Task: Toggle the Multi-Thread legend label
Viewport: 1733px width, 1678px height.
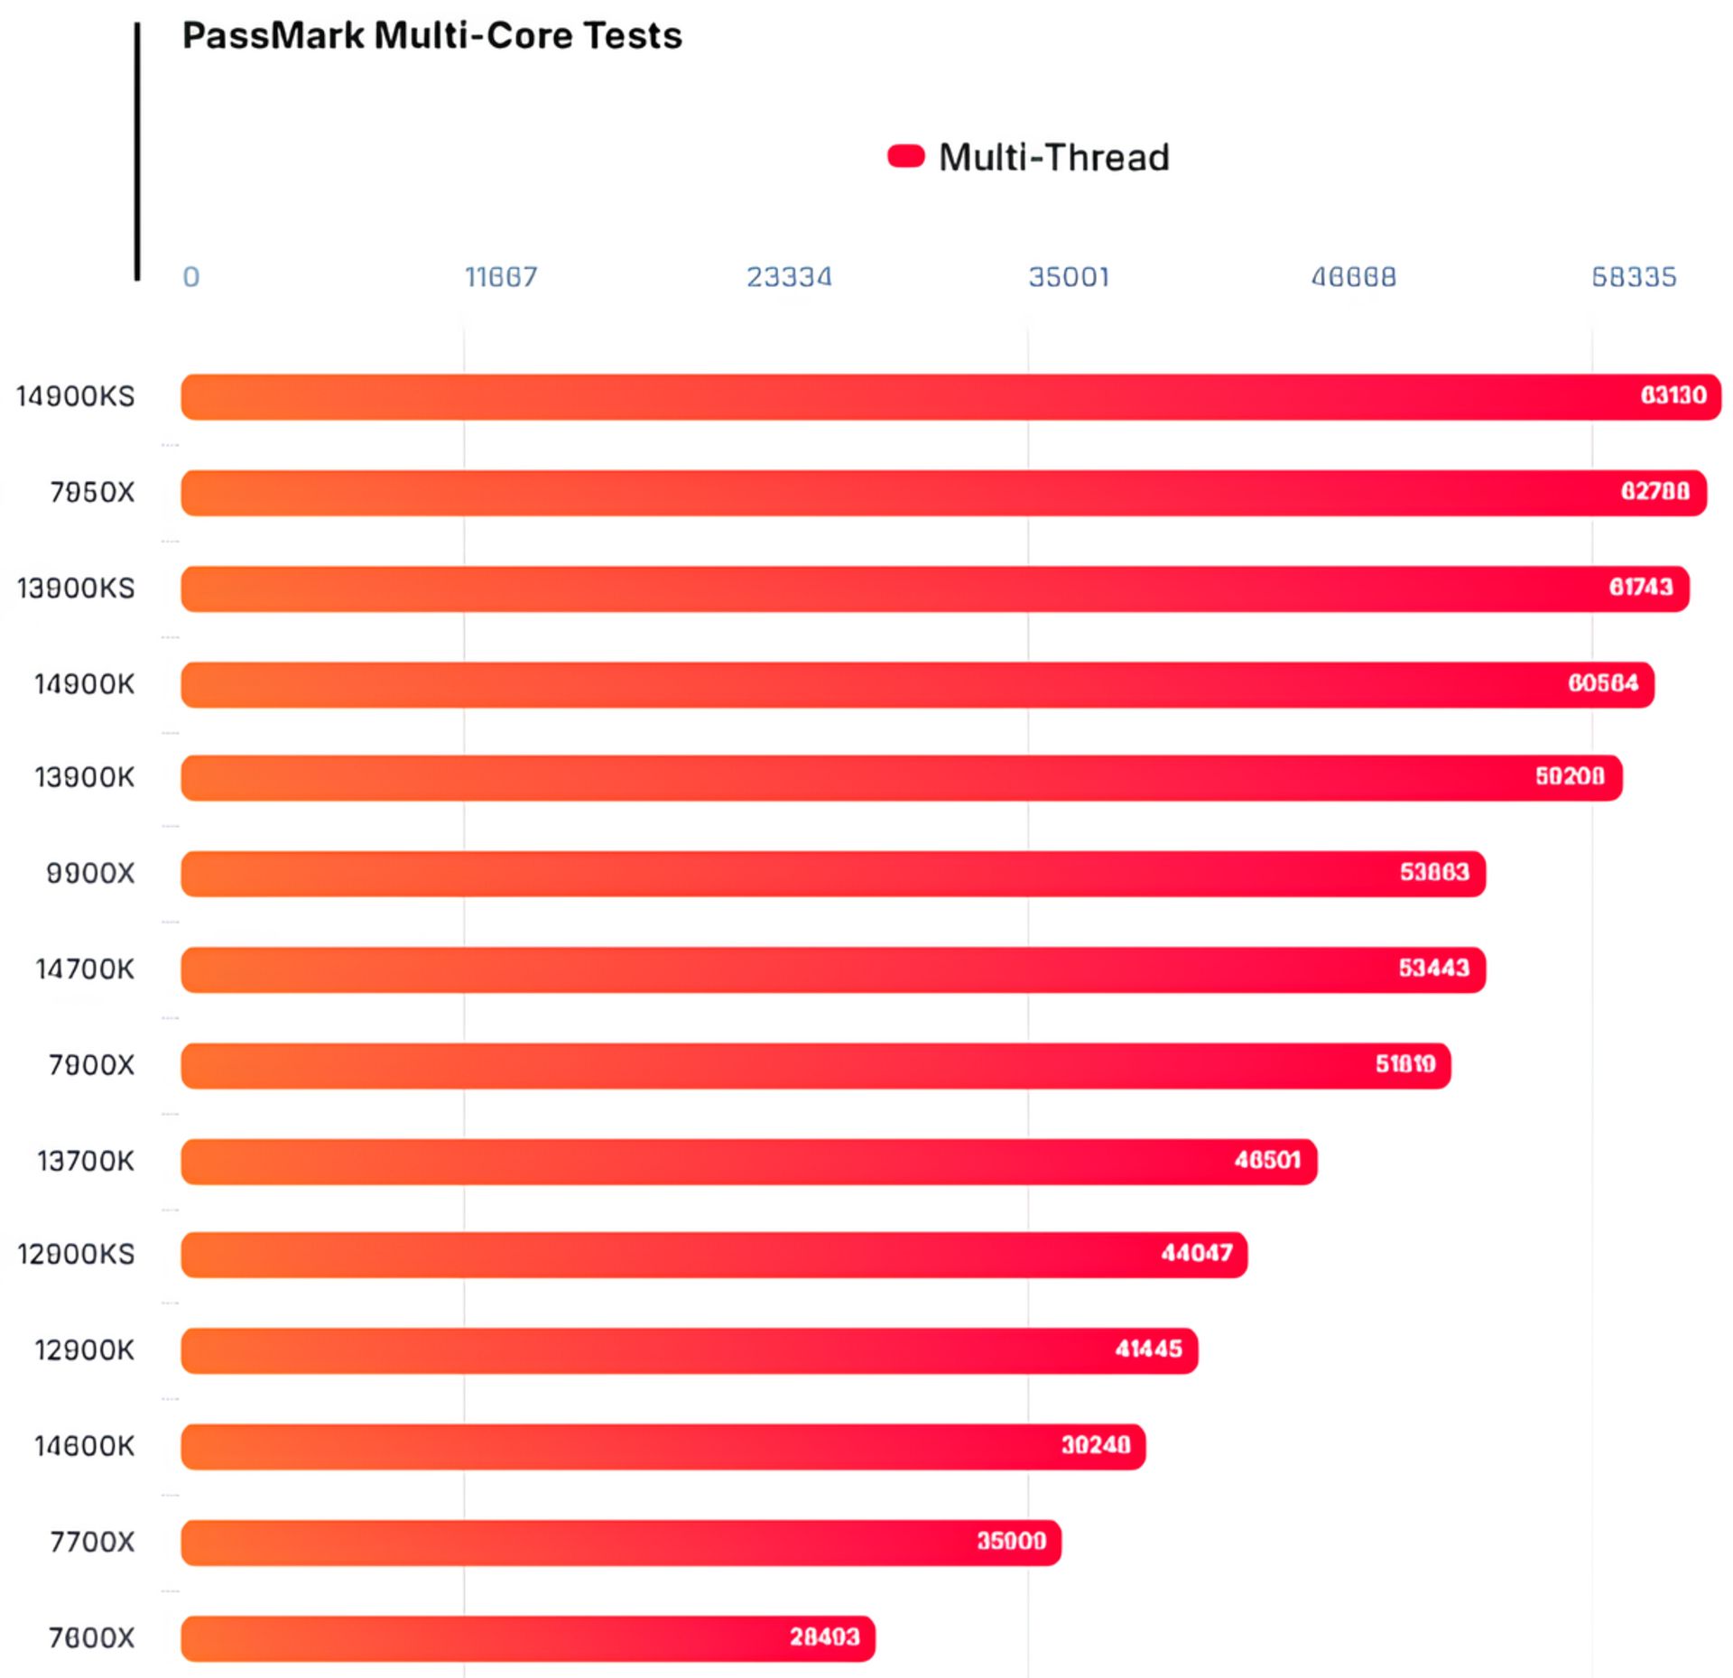Action: coord(1053,158)
